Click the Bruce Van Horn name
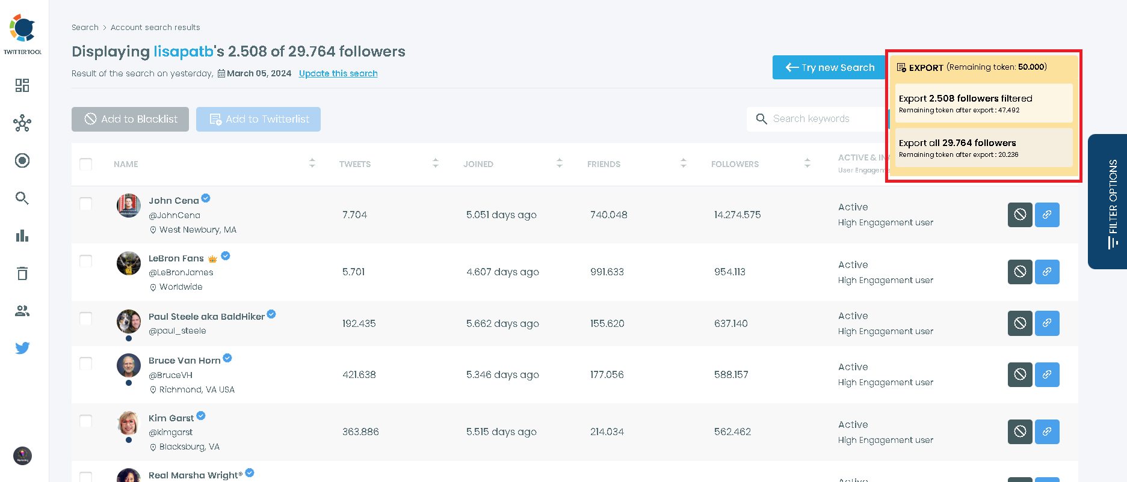1127x482 pixels. [185, 361]
